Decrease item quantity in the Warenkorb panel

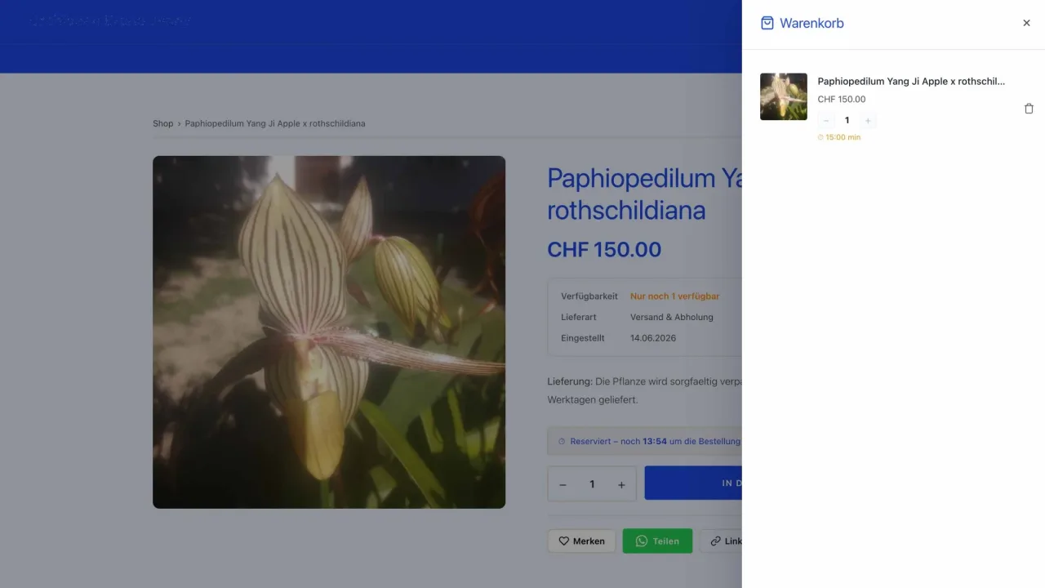pyautogui.click(x=826, y=121)
